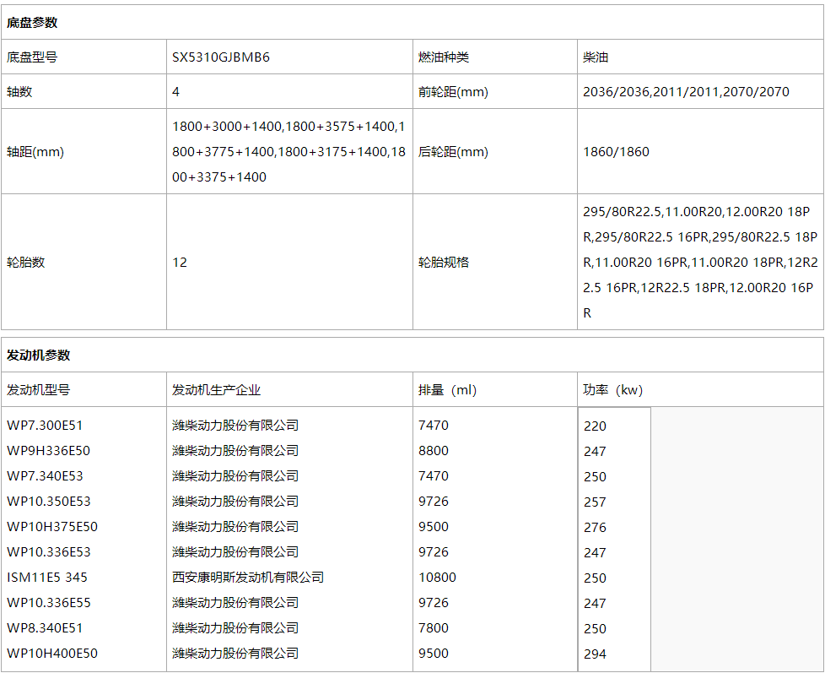Select the 底盘参数 section header
825x673 pixels.
32,23
